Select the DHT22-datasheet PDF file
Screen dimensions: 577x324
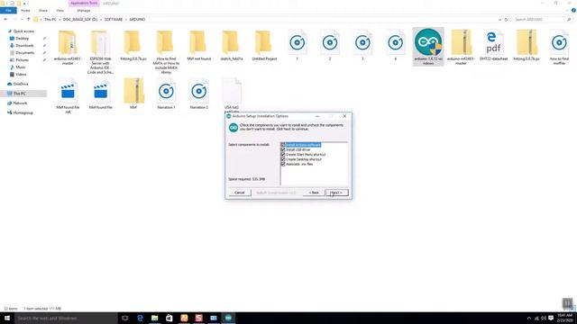[x=493, y=46]
